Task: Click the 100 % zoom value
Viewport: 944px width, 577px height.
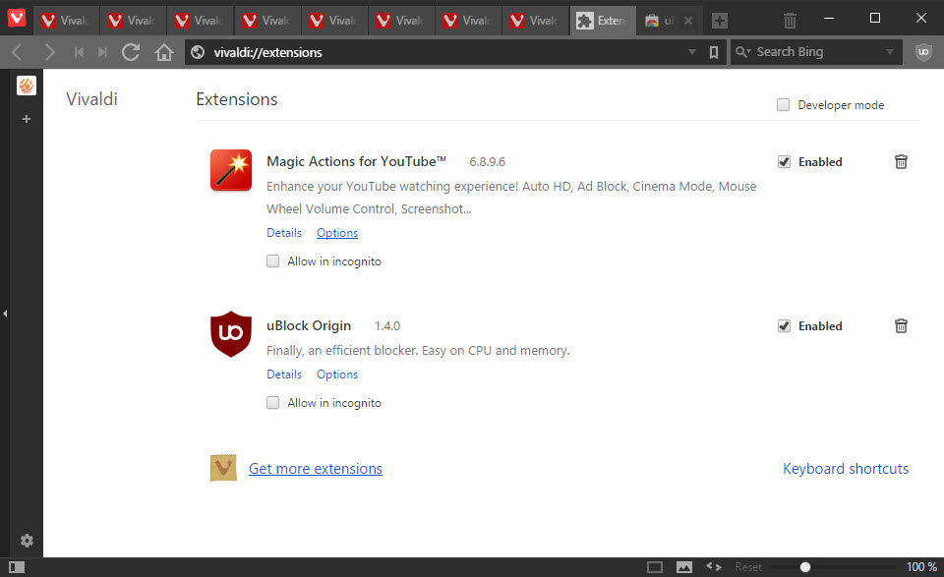Action: coord(921,567)
